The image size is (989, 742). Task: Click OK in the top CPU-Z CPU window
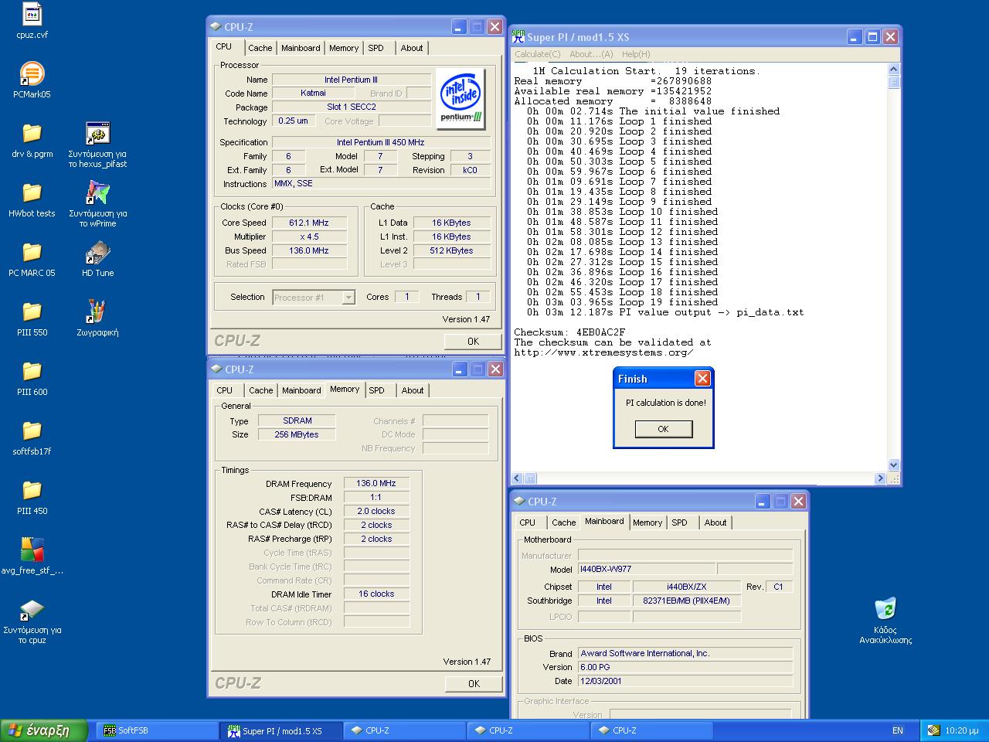(x=473, y=341)
